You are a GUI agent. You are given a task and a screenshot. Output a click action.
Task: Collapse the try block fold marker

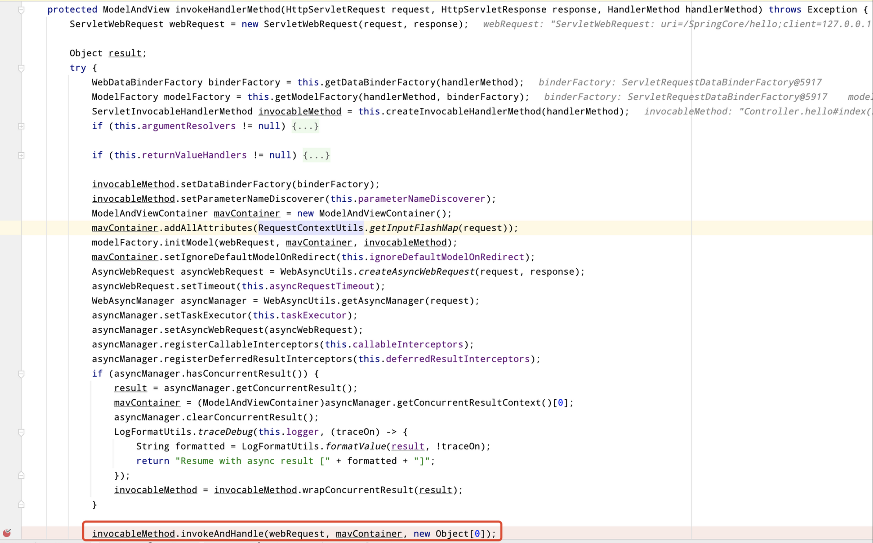pyautogui.click(x=21, y=68)
